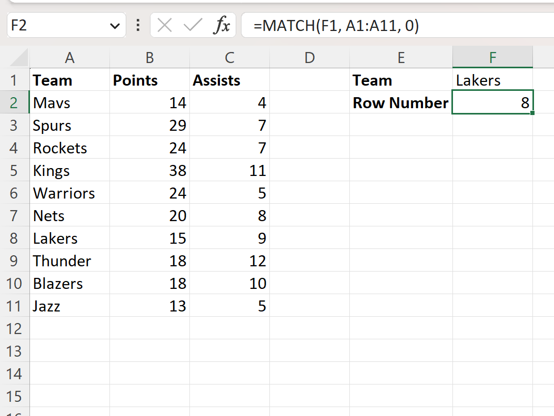
Task: Click cell F2 showing value 8
Action: tap(492, 103)
